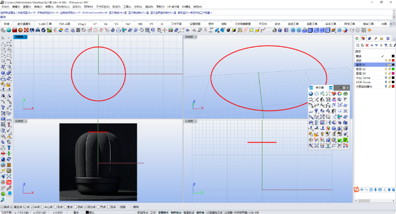Open the layers panel tab icon
396x214 pixels.
click(x=363, y=39)
